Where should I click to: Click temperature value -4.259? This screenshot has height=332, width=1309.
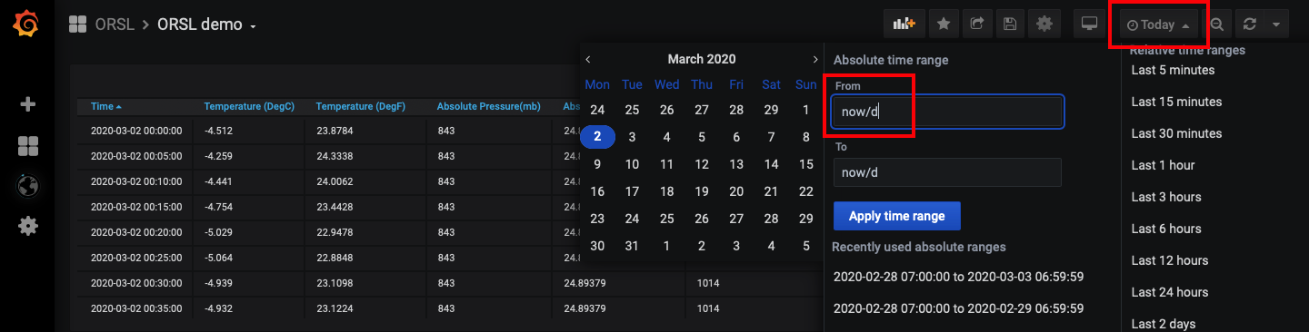pyautogui.click(x=218, y=156)
